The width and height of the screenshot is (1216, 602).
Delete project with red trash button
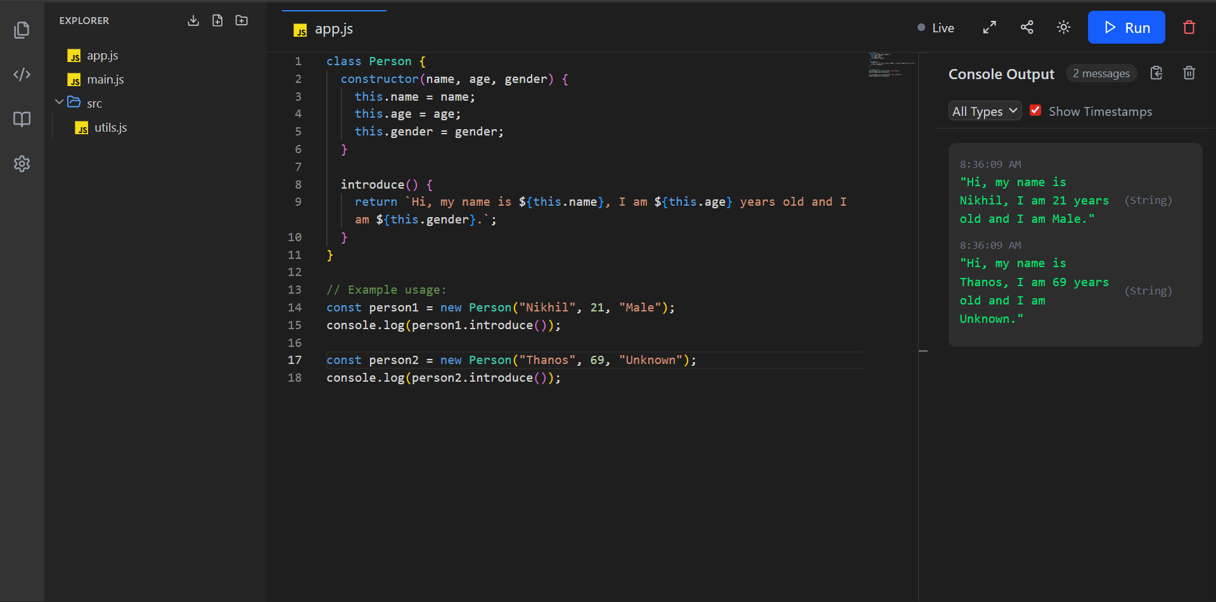(1189, 27)
